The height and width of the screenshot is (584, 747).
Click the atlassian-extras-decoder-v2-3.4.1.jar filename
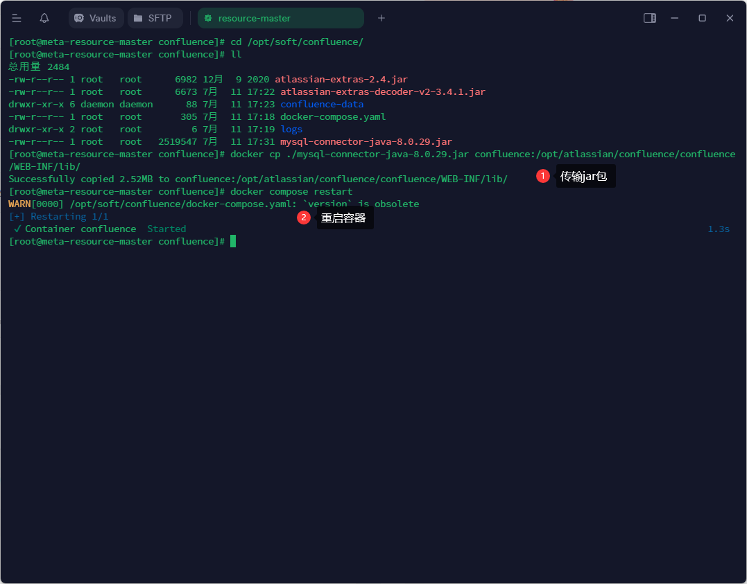click(383, 92)
